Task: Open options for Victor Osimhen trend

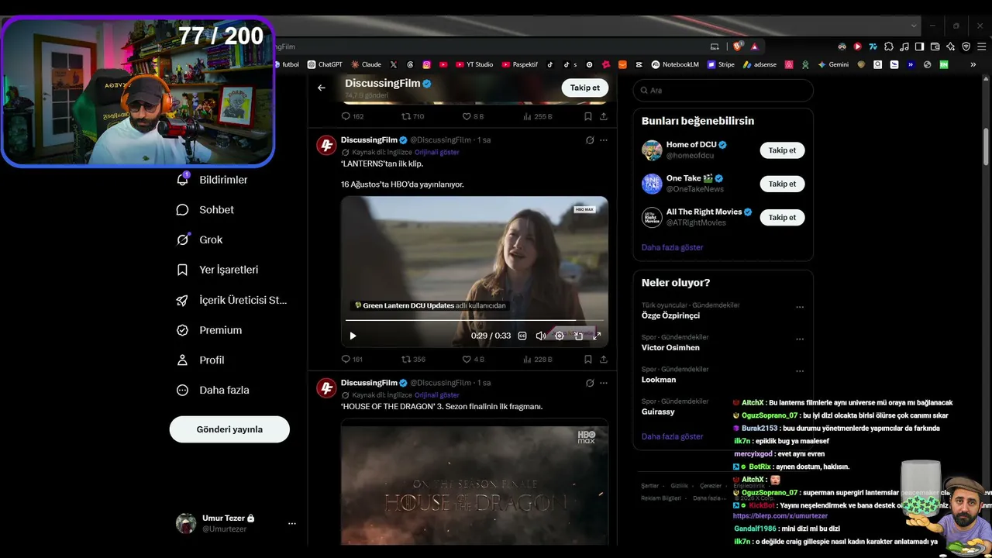Action: tap(800, 339)
